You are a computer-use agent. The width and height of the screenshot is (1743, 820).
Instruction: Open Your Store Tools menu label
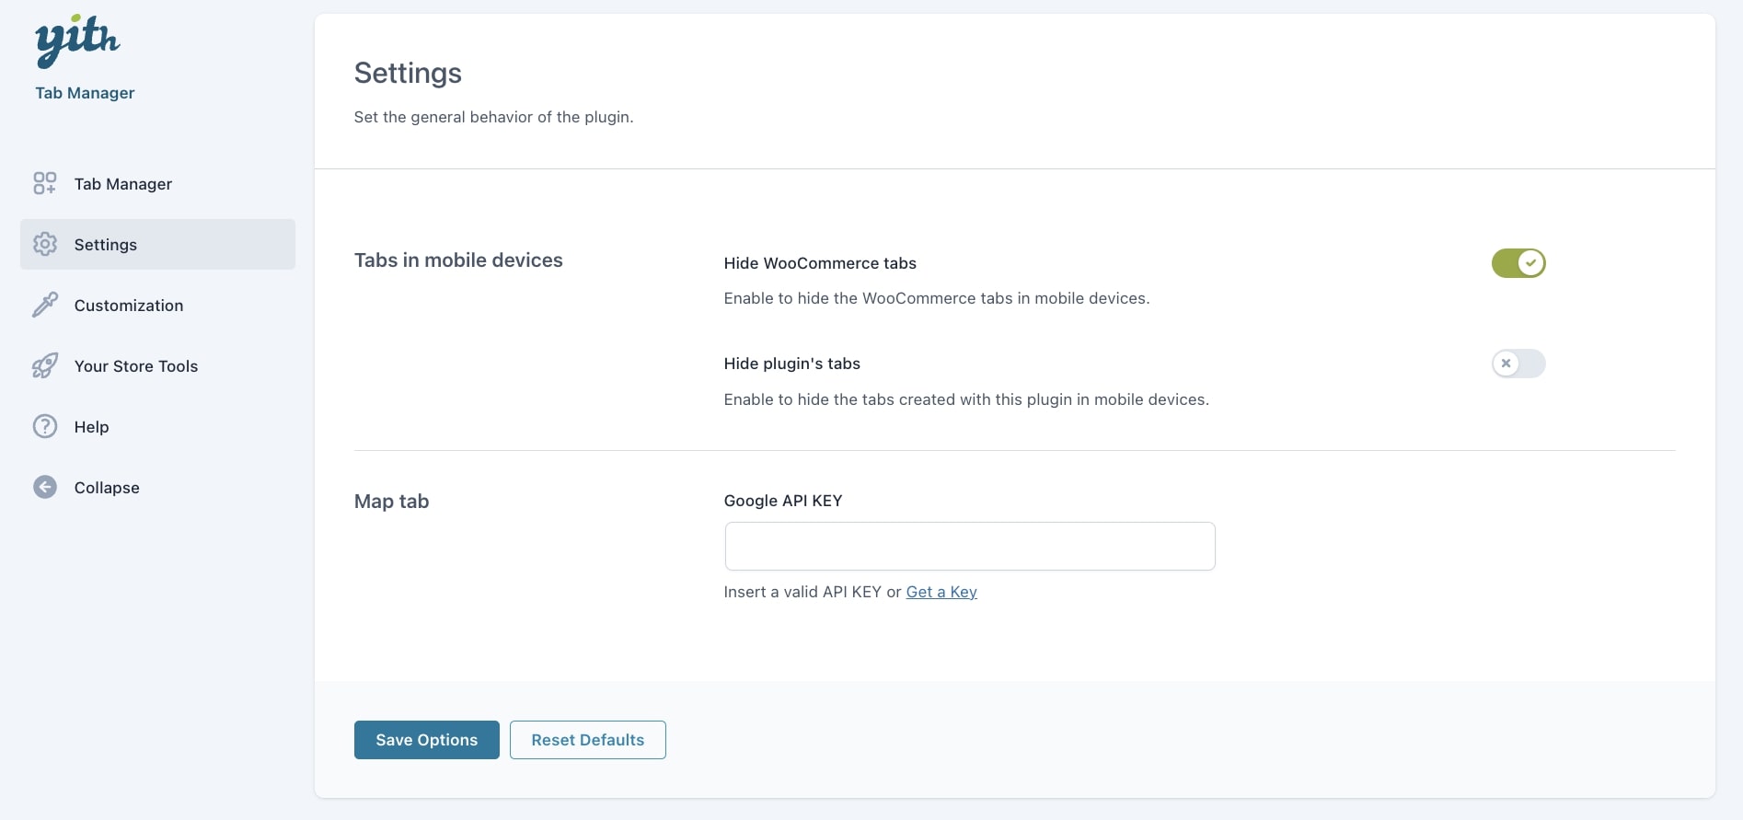136,366
